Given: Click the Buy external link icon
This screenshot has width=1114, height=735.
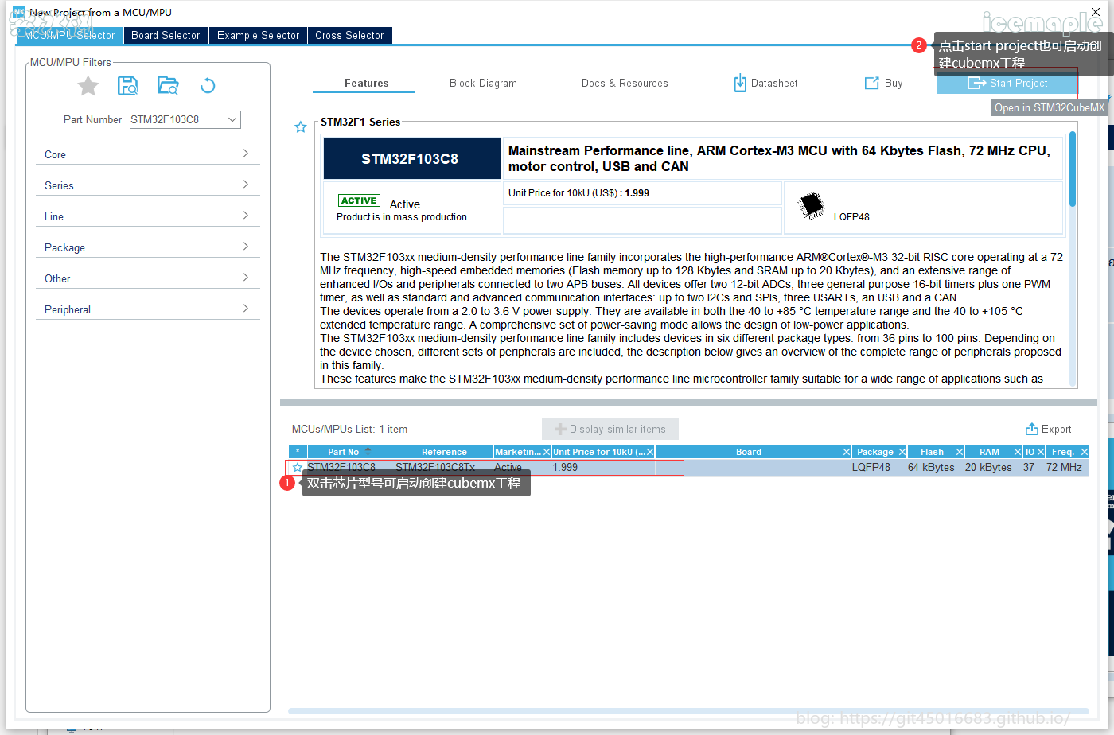Looking at the screenshot, I should (x=872, y=83).
